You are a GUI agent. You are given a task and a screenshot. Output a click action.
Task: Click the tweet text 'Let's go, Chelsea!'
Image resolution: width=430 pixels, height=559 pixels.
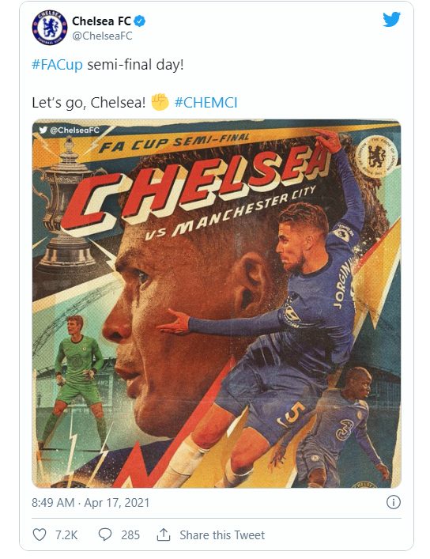(x=89, y=103)
